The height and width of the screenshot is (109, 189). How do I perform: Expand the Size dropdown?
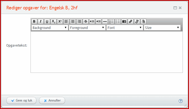coord(162,28)
